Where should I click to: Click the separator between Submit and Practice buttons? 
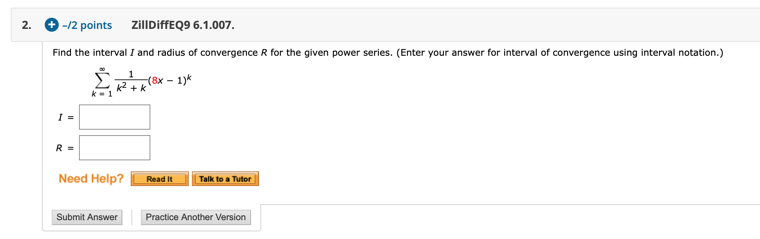(x=131, y=217)
